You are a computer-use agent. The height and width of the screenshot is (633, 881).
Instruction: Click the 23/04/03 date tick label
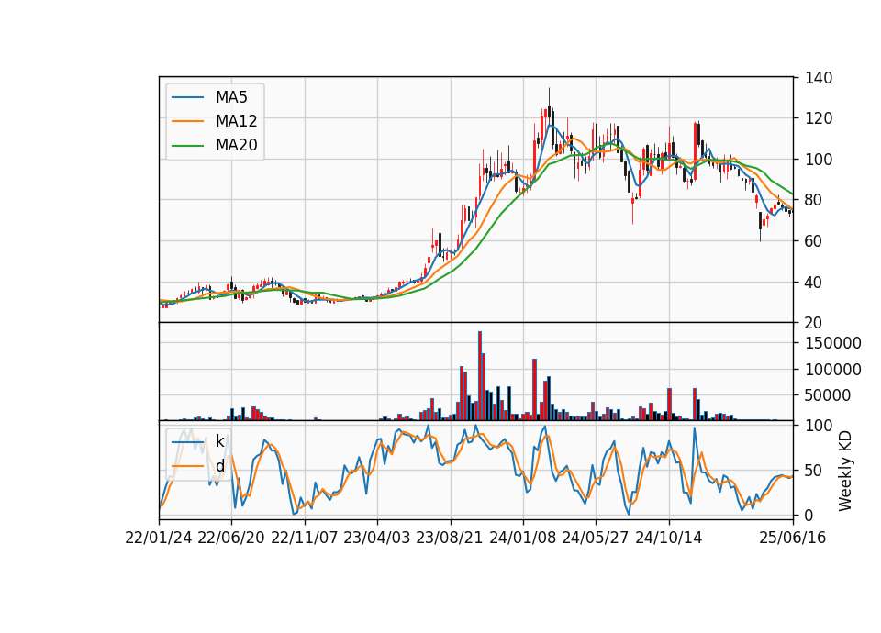tap(377, 539)
